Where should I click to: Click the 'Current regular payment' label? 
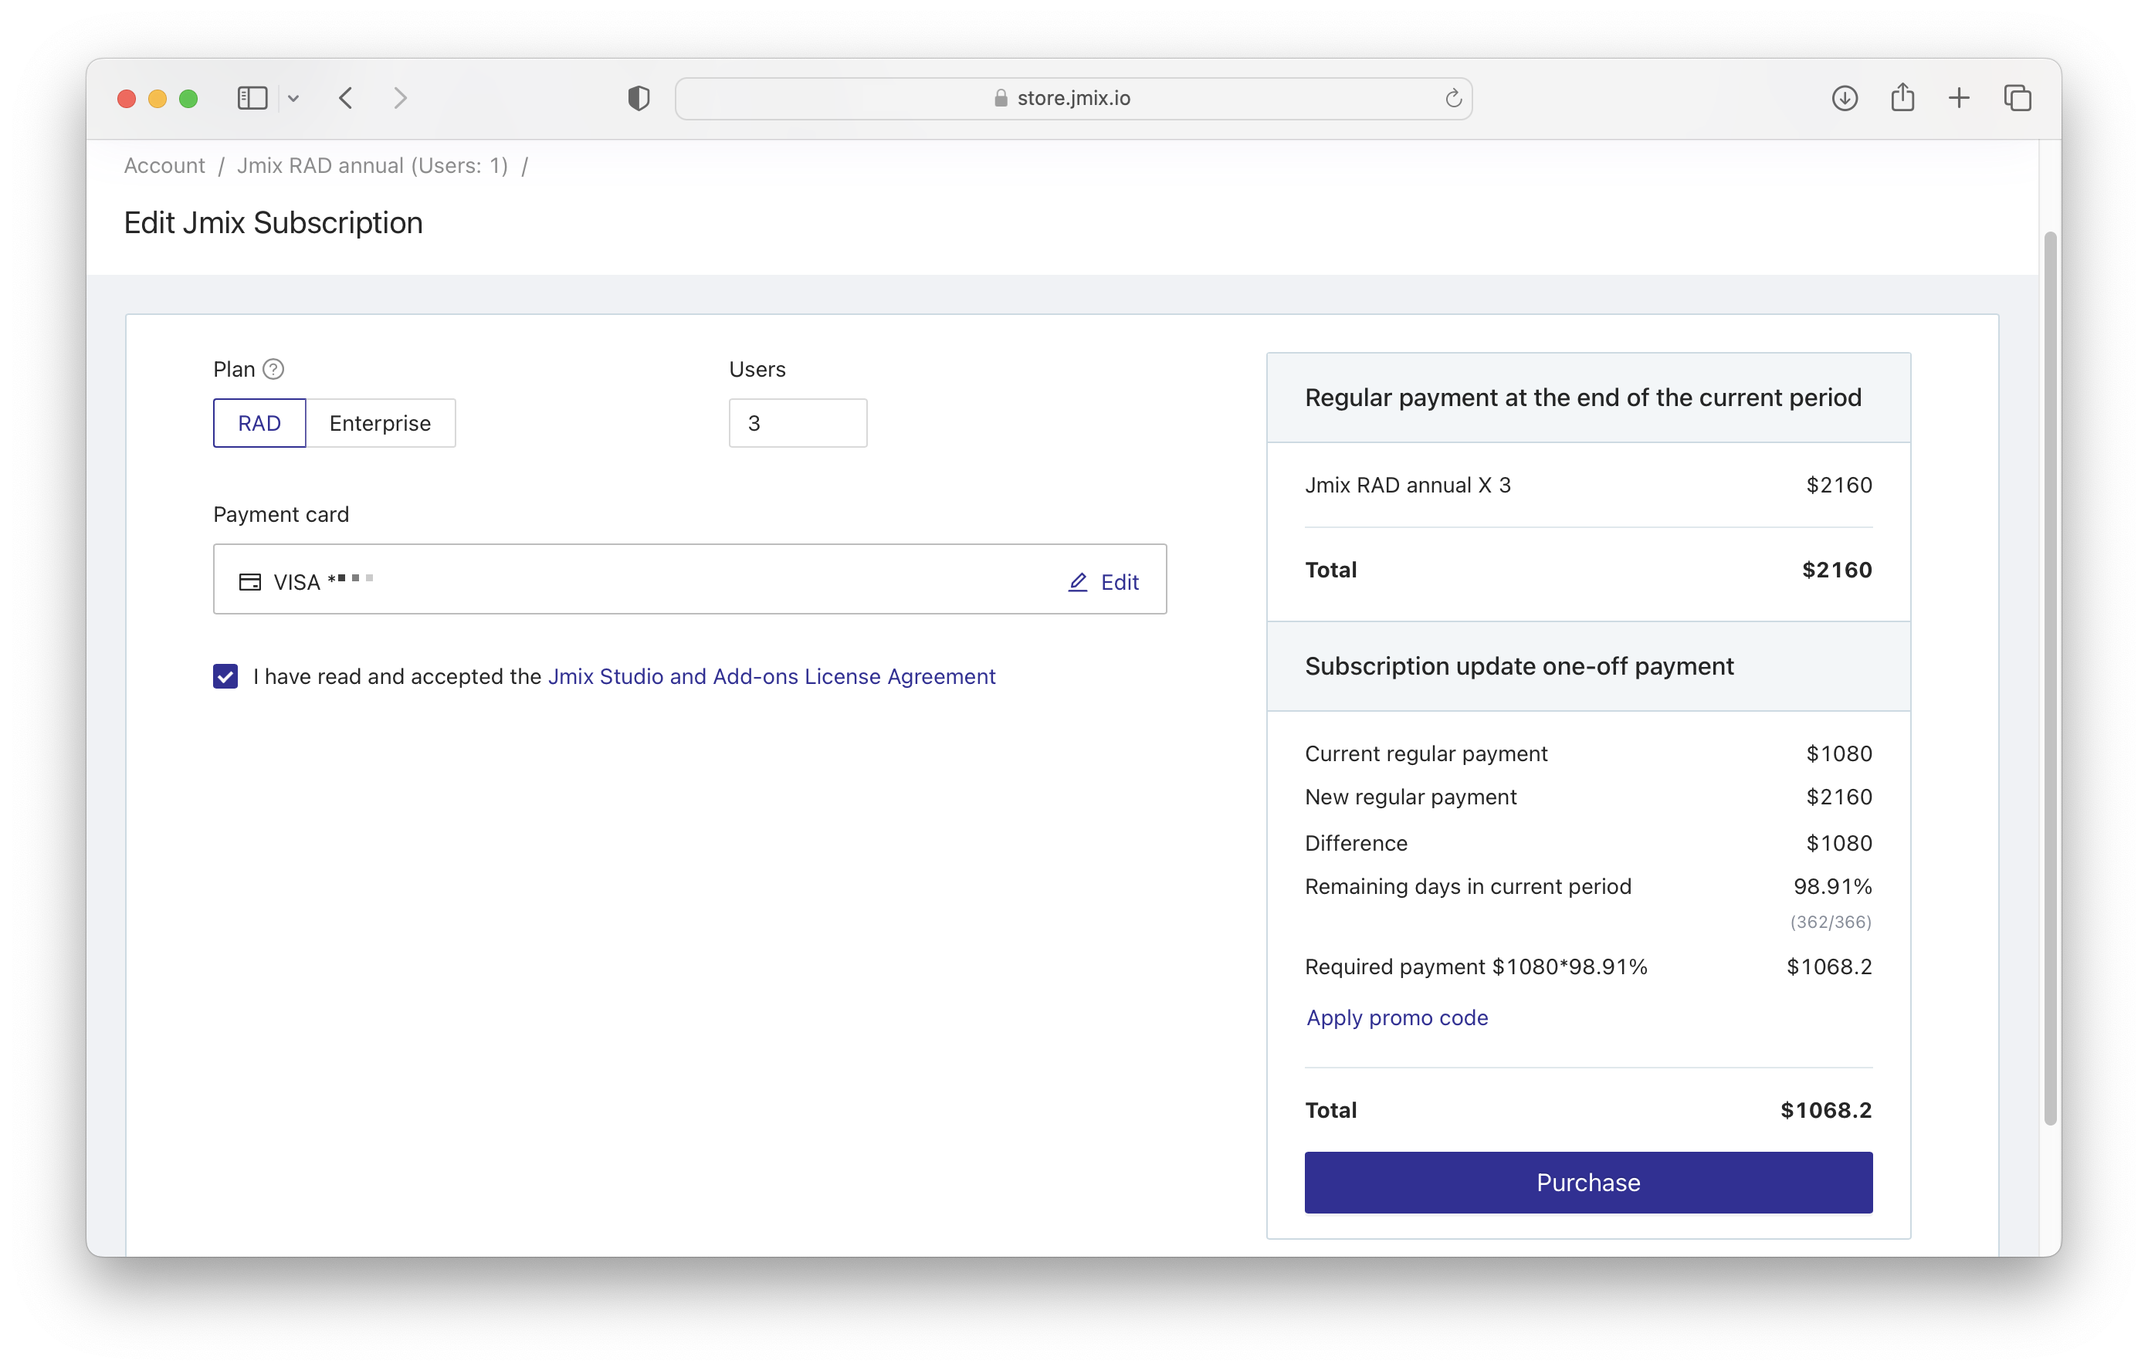pyautogui.click(x=1425, y=753)
